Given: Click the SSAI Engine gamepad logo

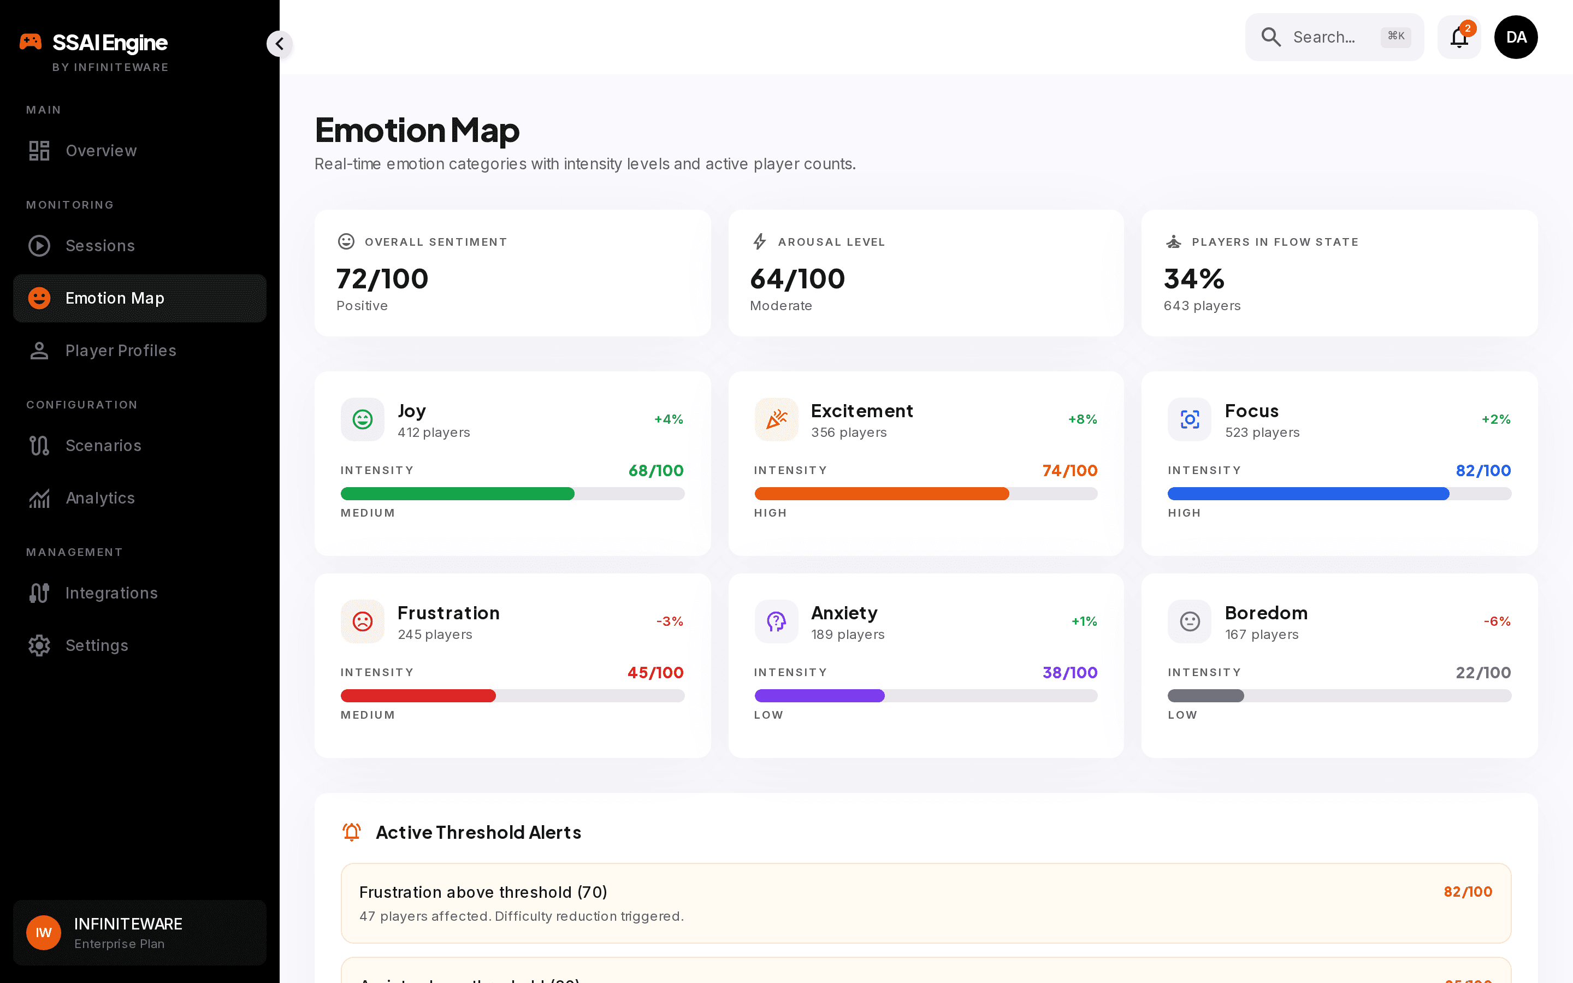Looking at the screenshot, I should pyautogui.click(x=31, y=42).
